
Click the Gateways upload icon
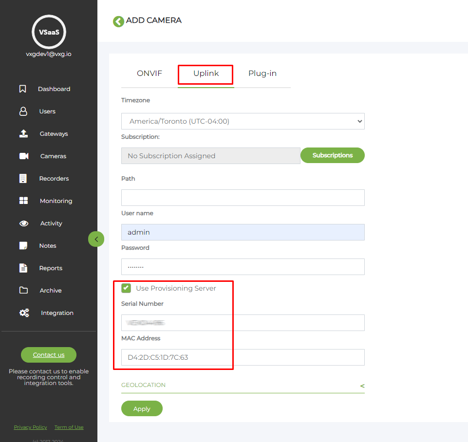point(23,134)
